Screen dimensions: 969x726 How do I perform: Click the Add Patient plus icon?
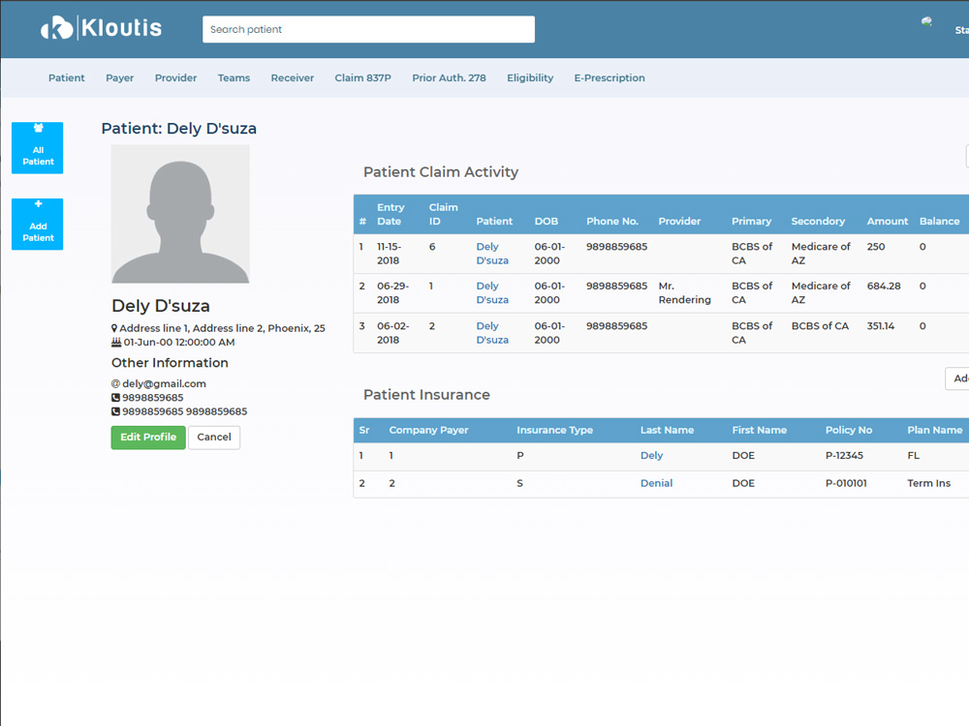pos(37,205)
